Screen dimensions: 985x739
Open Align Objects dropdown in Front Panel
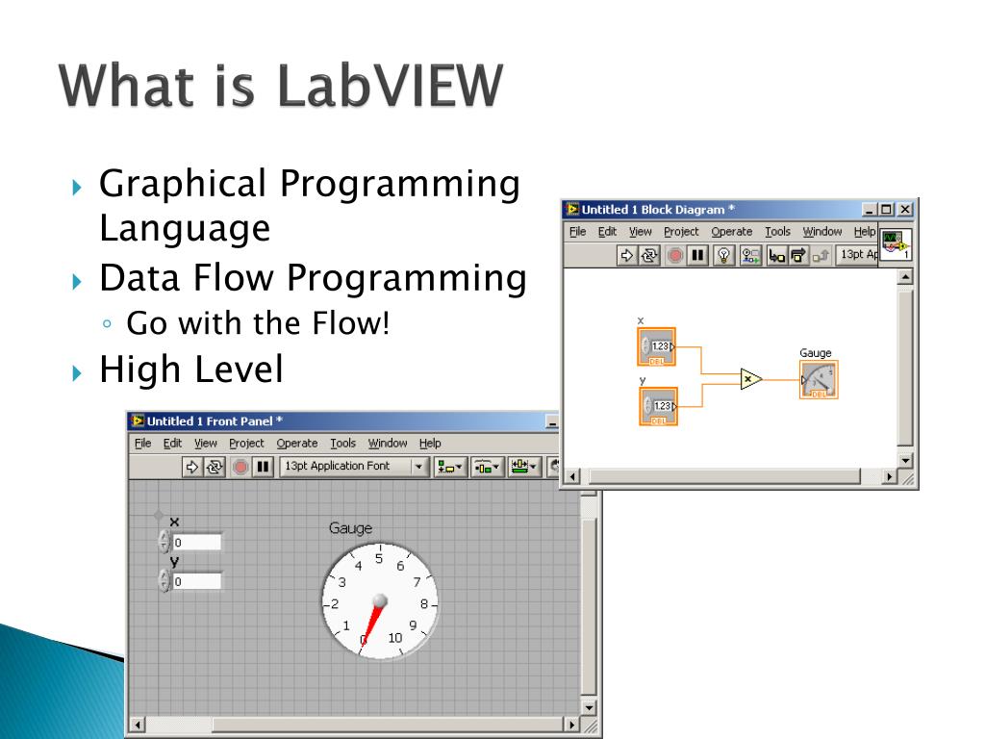[450, 467]
